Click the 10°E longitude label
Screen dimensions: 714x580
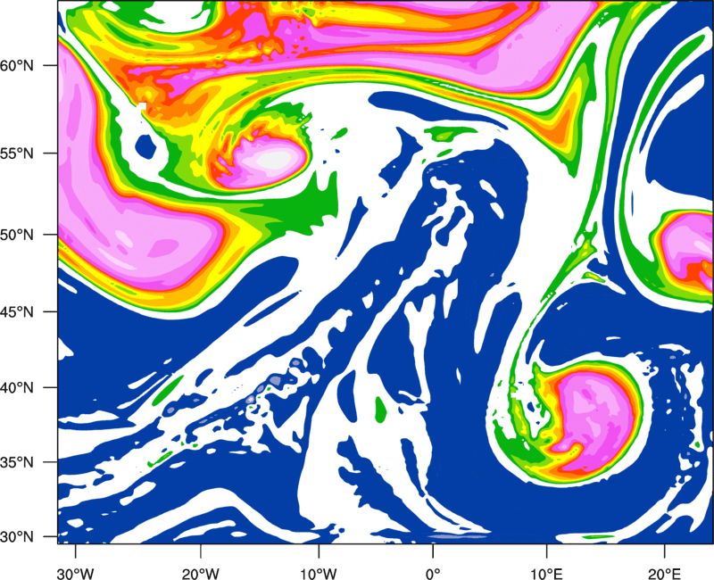coord(546,574)
